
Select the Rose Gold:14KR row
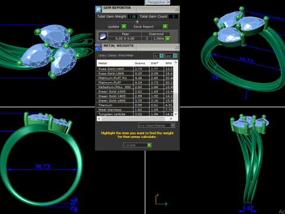click(135, 69)
